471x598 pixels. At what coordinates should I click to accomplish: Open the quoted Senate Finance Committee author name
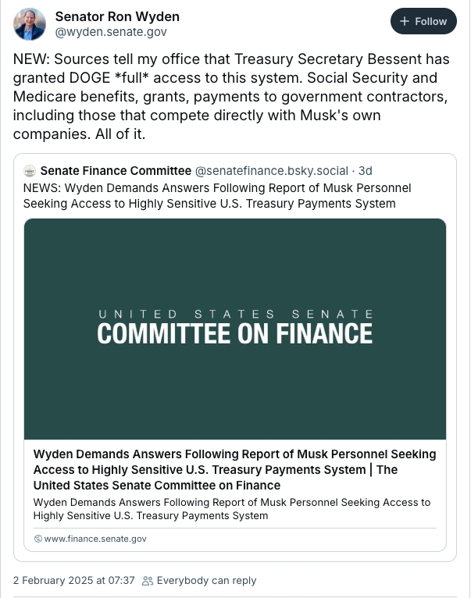coord(116,171)
